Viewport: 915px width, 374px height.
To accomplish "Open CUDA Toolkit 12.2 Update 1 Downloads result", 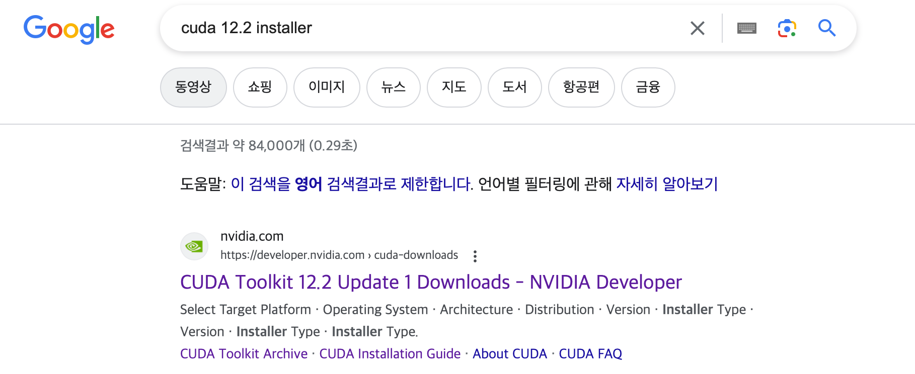I will (431, 283).
